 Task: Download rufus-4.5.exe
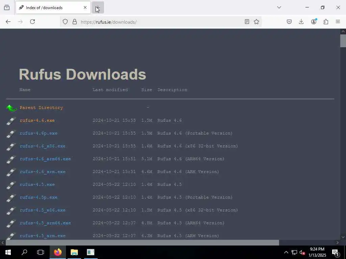37,184
